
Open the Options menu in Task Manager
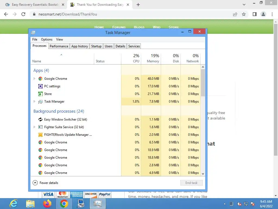(47, 39)
